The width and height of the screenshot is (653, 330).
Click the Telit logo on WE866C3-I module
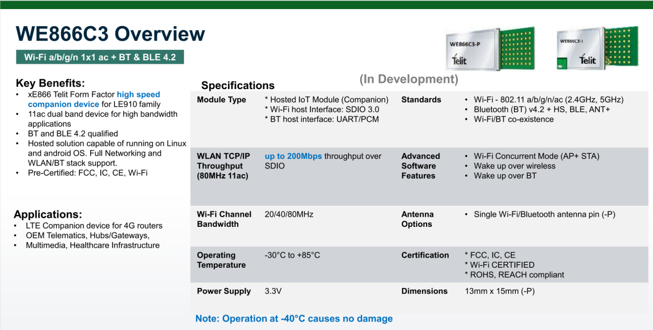tap(588, 60)
